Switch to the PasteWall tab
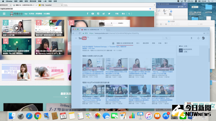 pos(49,5)
